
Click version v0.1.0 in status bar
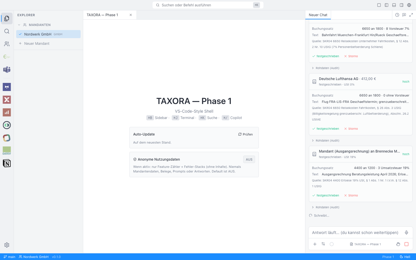[56, 257]
